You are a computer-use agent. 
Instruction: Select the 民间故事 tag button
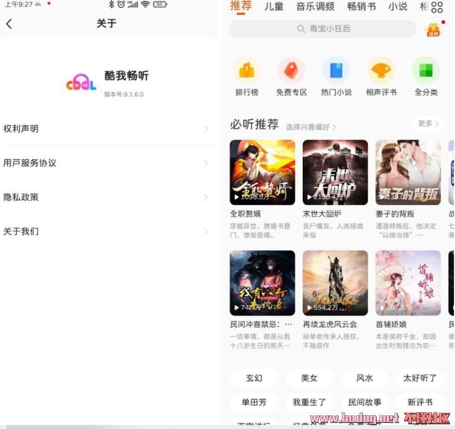click(x=365, y=402)
